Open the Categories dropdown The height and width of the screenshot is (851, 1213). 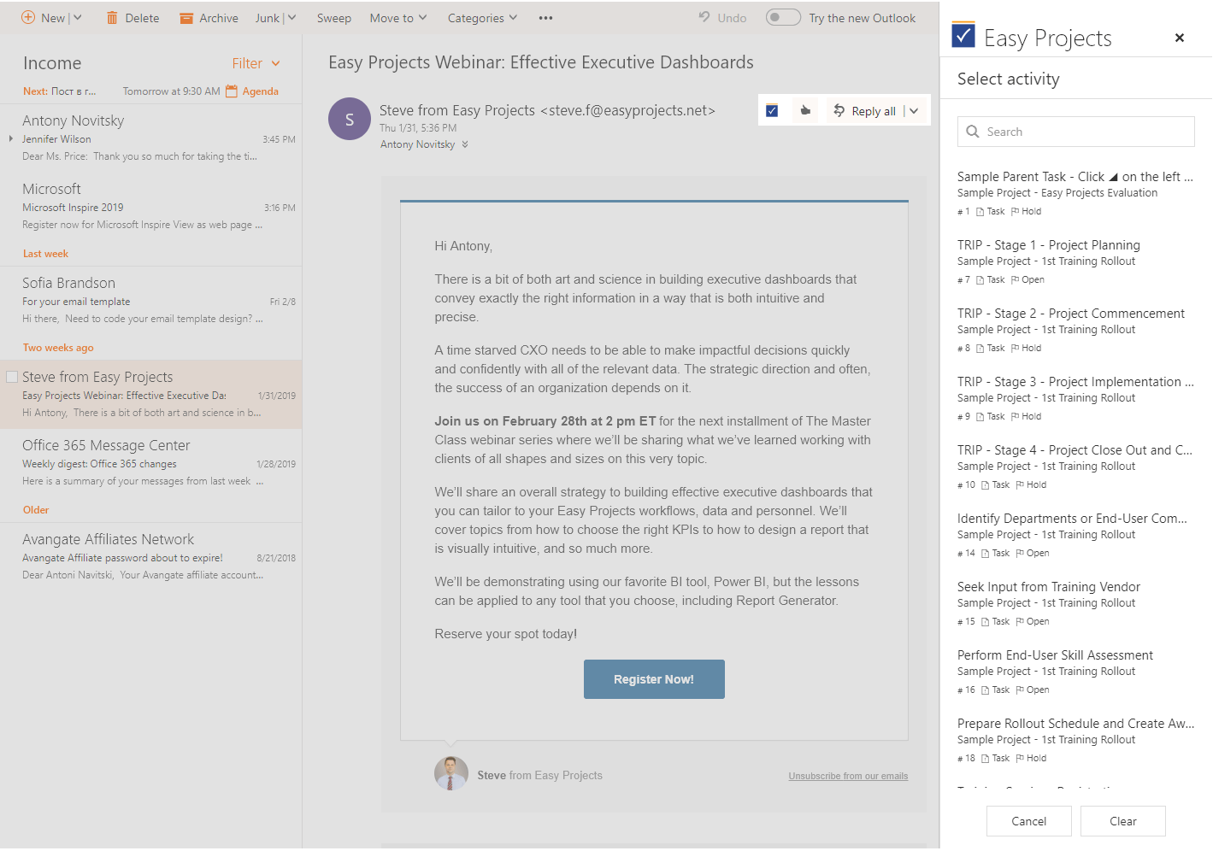pyautogui.click(x=483, y=18)
